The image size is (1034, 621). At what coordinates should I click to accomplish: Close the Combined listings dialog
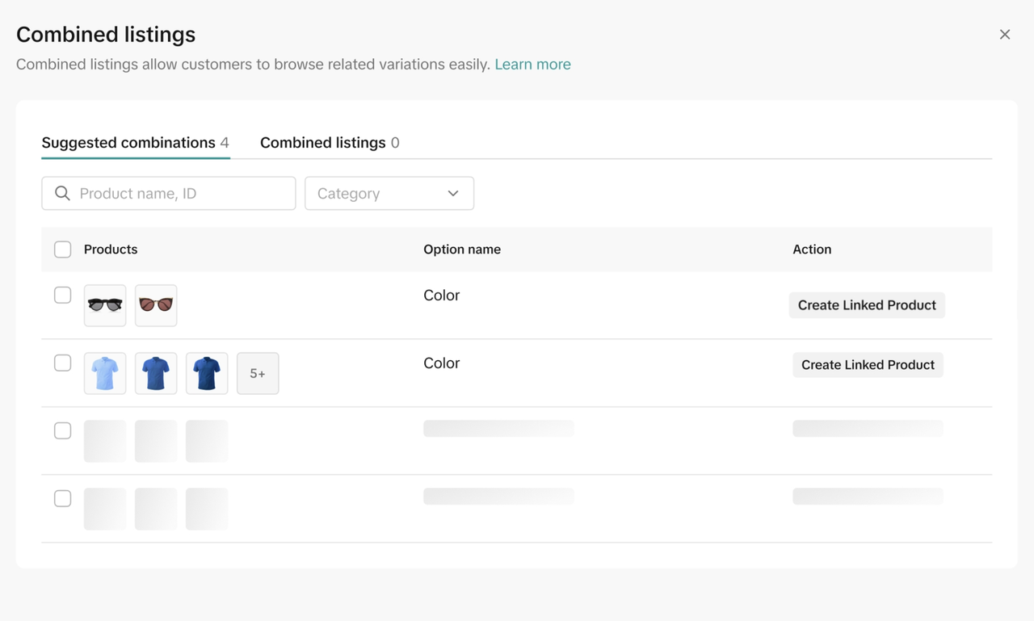[1005, 35]
